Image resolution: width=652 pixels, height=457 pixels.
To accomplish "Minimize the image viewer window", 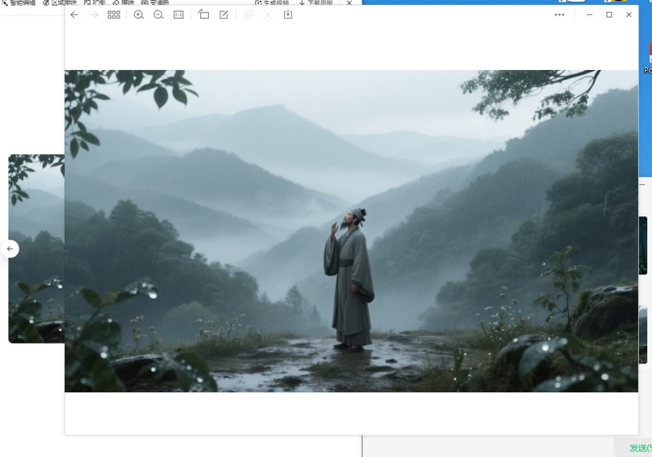I will coord(589,14).
